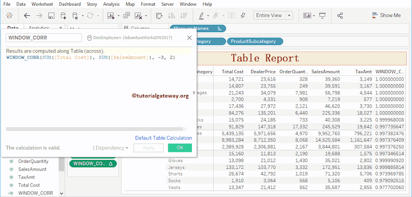This screenshot has width=412, height=197.
Task: Click the Fix Axes pin icon
Action: point(243,16)
